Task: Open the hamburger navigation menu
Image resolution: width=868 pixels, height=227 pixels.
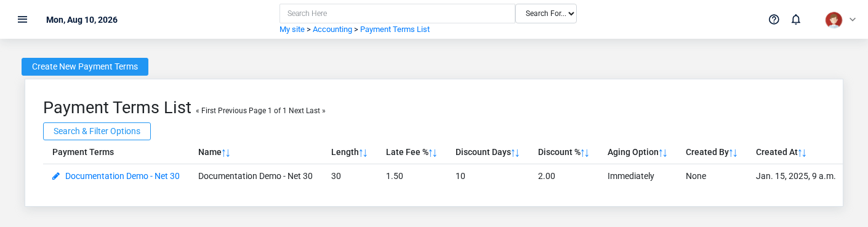Action: click(23, 19)
